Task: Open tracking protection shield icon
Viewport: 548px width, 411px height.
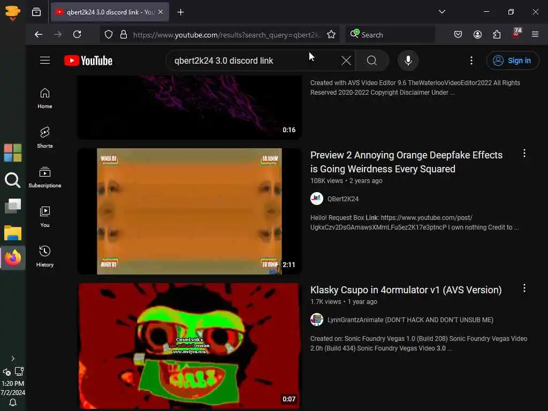Action: click(109, 35)
